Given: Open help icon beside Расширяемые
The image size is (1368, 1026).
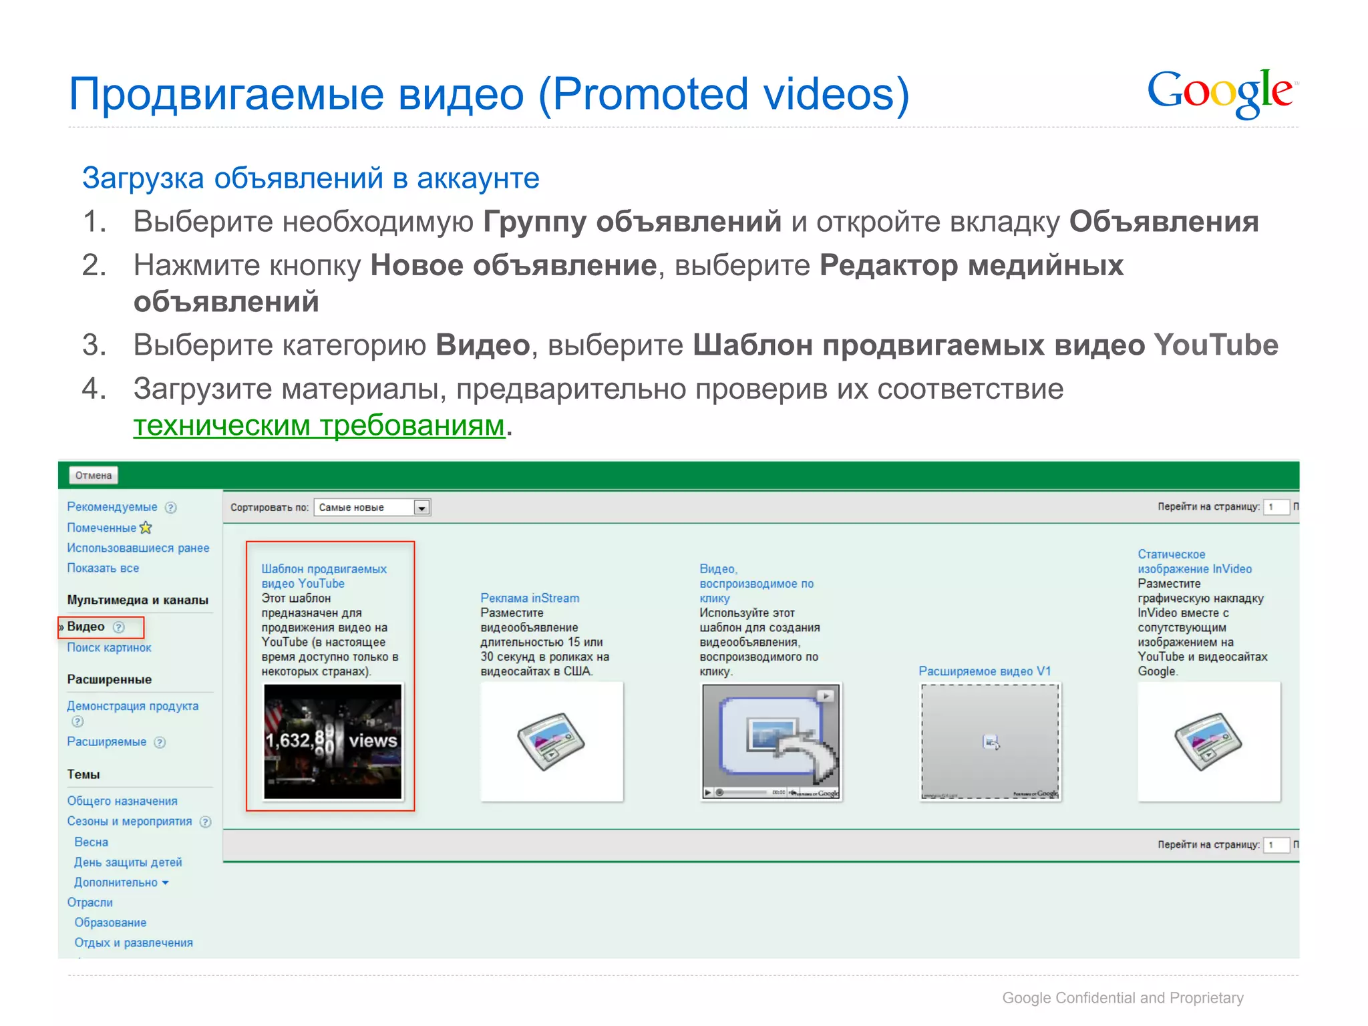Looking at the screenshot, I should tap(160, 742).
